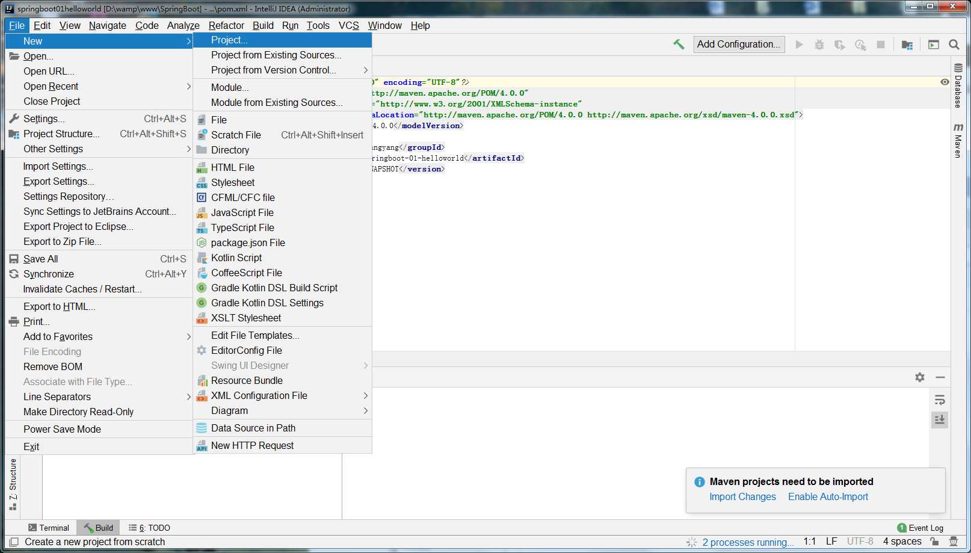Change the 4 spaces indent setting
Viewport: 971px width, 553px height.
point(902,542)
